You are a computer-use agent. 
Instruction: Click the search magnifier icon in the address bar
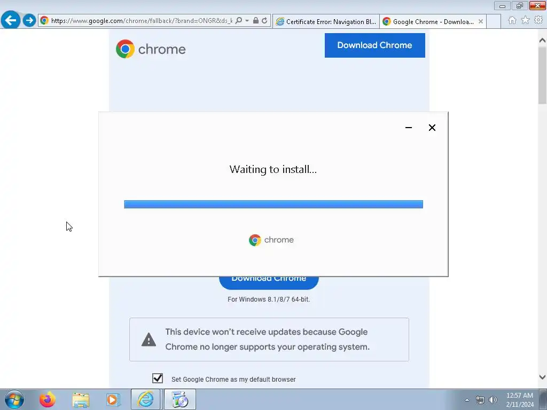point(239,21)
